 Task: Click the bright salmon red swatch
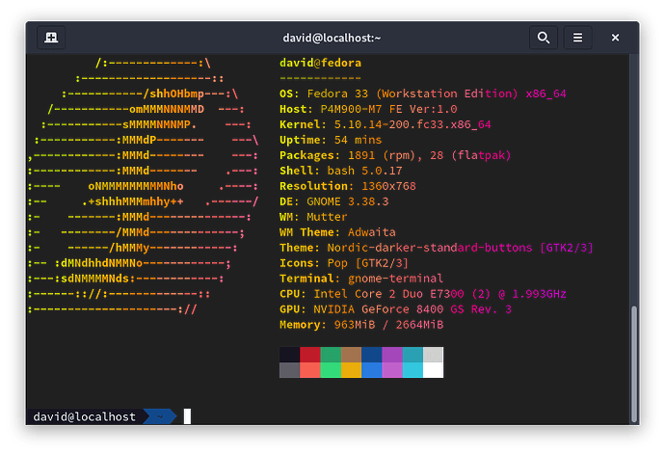pos(310,370)
